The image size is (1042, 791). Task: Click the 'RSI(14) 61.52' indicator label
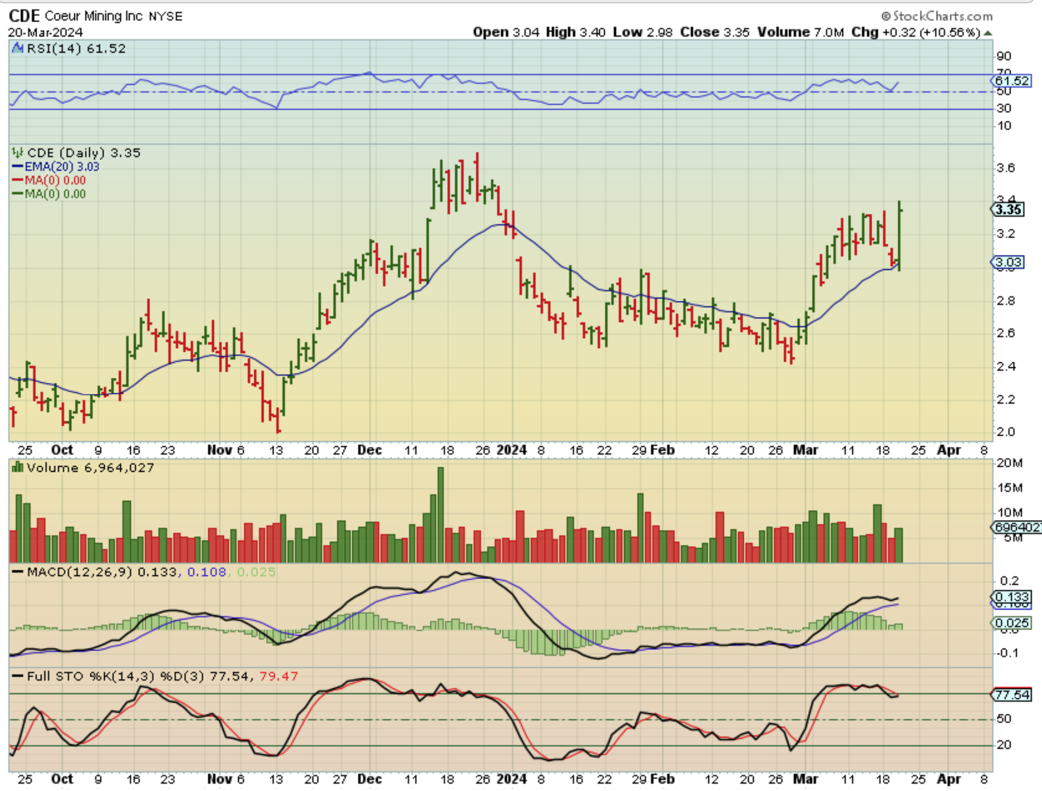click(x=76, y=49)
